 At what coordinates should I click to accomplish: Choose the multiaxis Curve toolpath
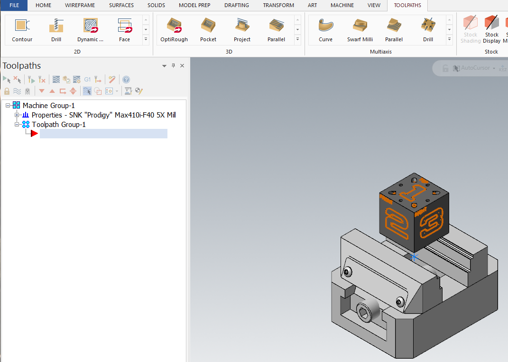pos(325,30)
